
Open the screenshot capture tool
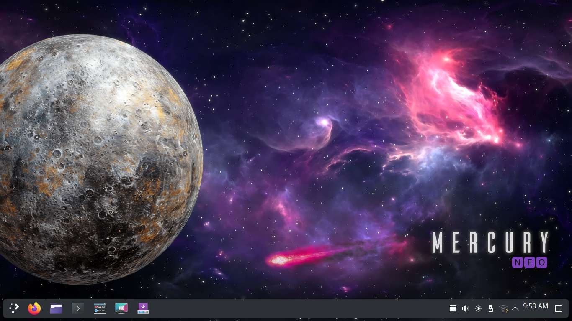tap(121, 308)
